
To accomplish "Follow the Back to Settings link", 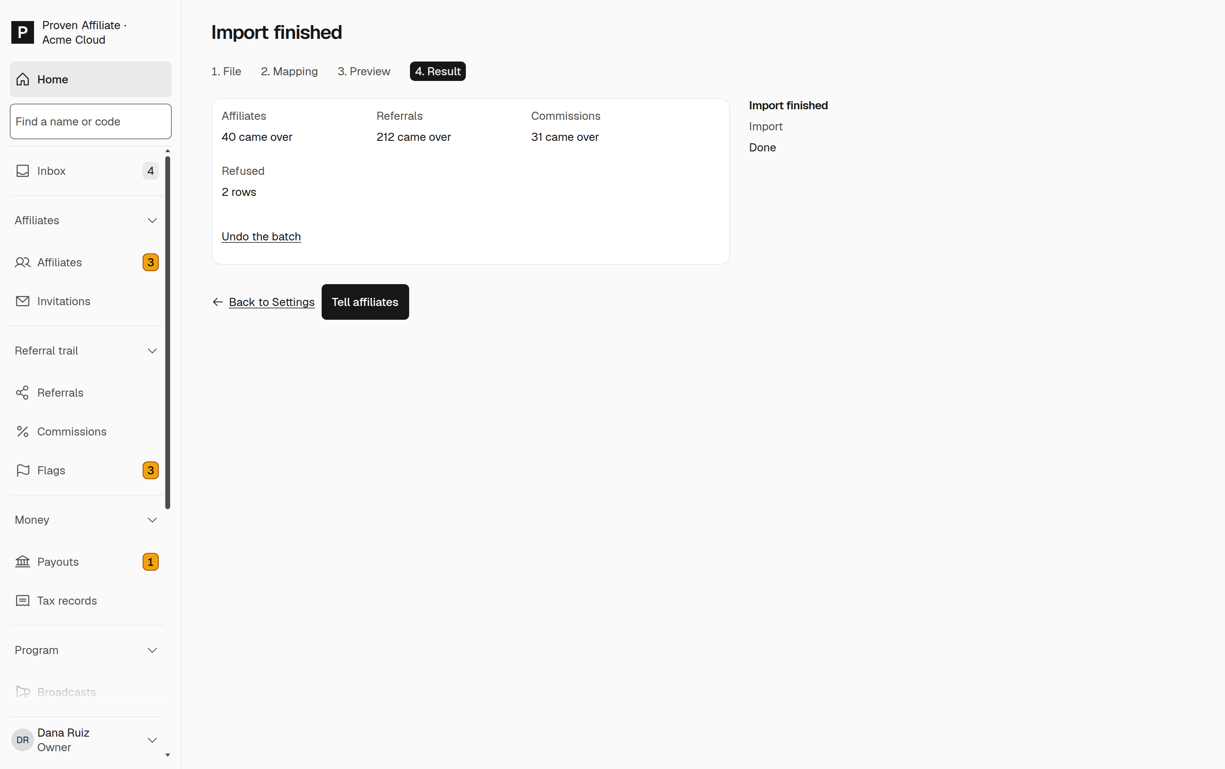I will click(x=272, y=302).
